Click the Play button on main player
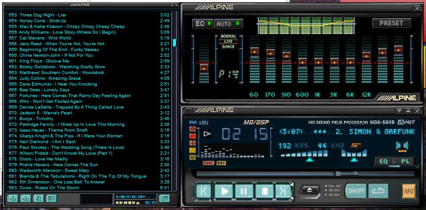Screen dimensions: 426x210 tap(224, 191)
